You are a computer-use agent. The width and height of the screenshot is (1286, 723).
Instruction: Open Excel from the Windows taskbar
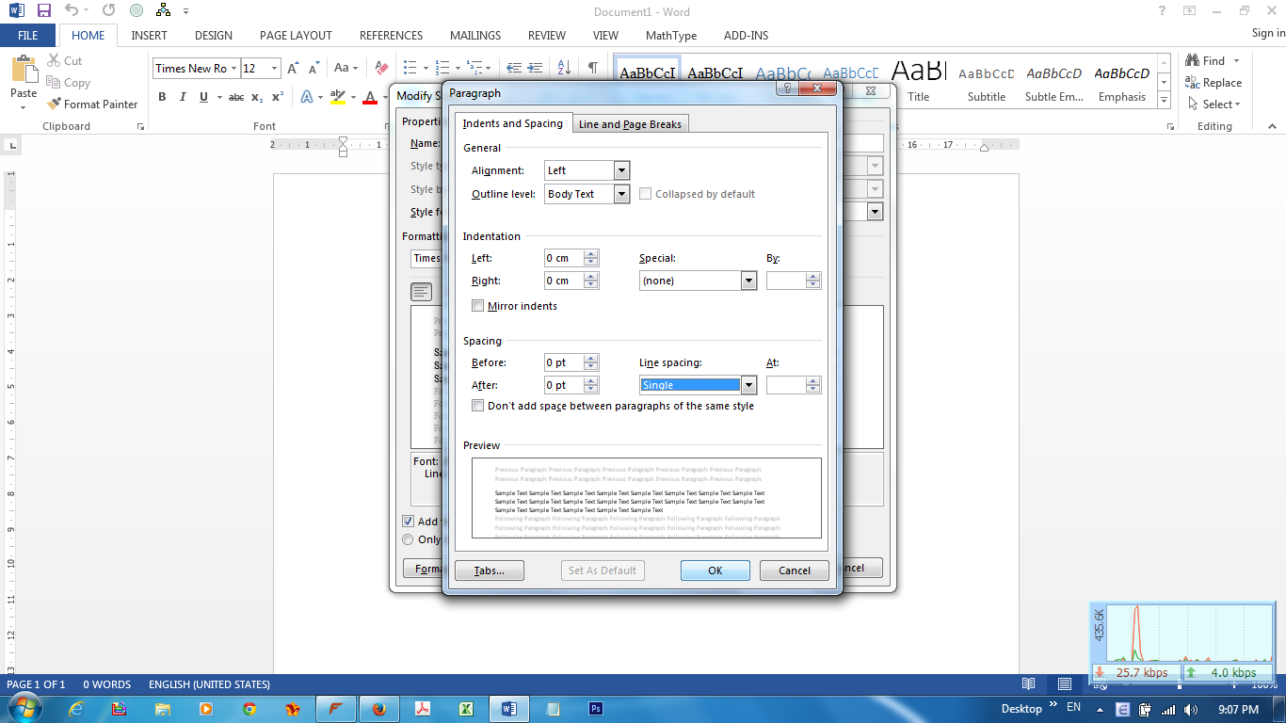[x=465, y=709]
